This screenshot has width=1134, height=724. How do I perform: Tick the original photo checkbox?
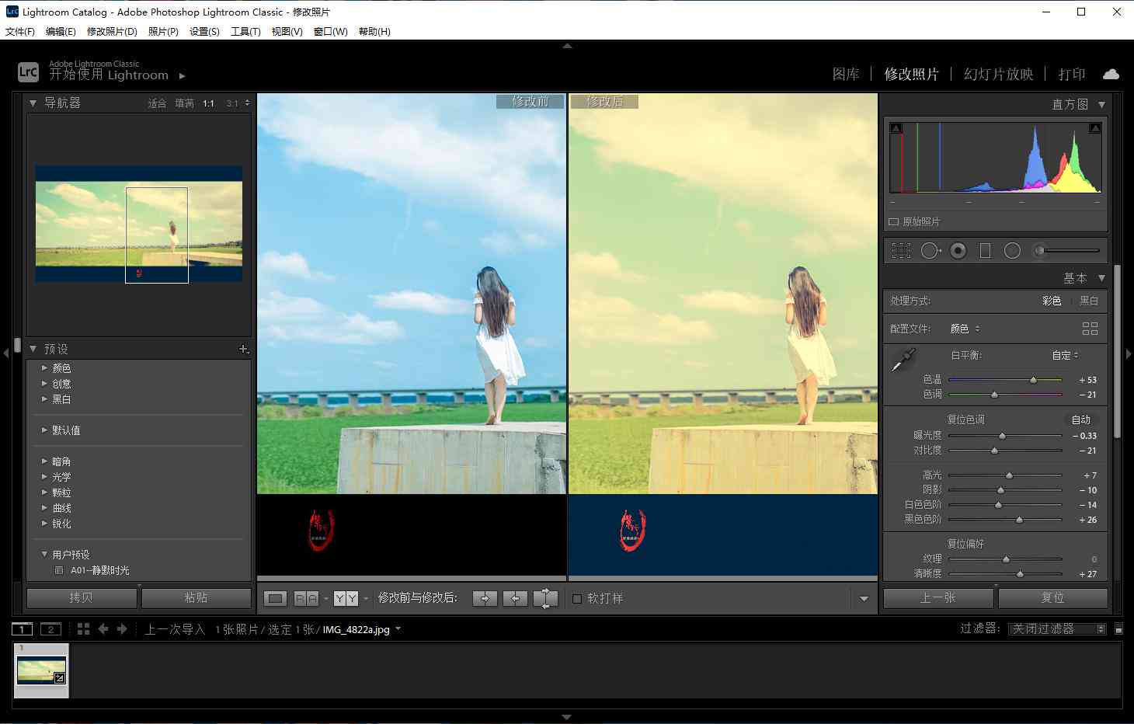pos(893,222)
